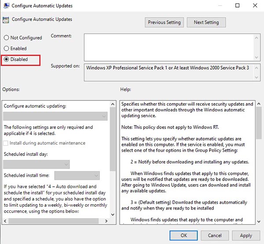The width and height of the screenshot is (264, 244).
Task: Minimize the Configure Automatic Updates window
Action: click(x=220, y=6)
